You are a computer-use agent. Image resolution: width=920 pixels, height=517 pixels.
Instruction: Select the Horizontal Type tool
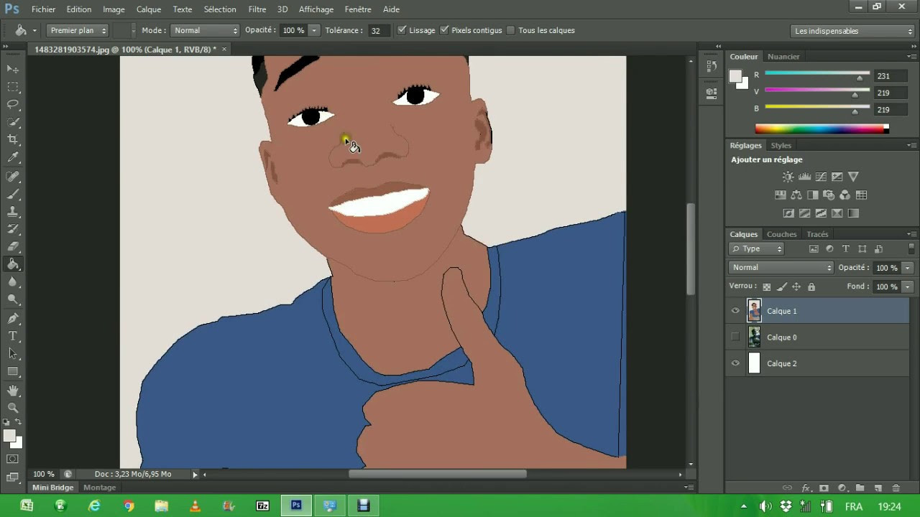point(13,336)
